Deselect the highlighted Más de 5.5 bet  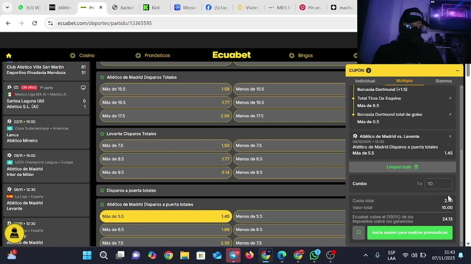pyautogui.click(x=166, y=216)
